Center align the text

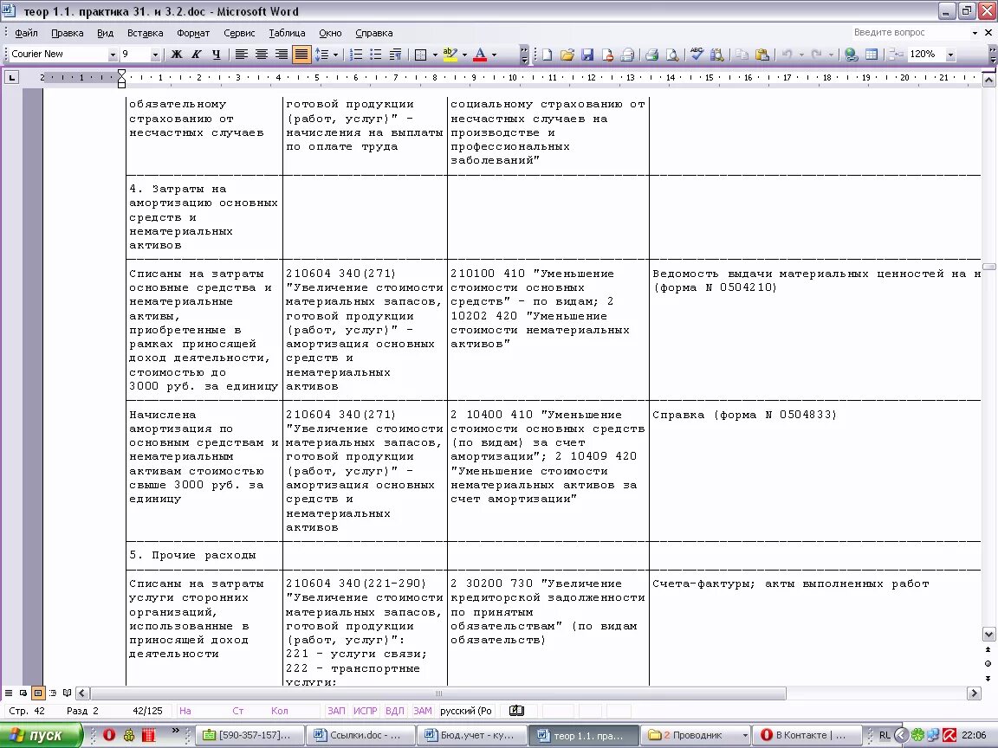point(261,55)
